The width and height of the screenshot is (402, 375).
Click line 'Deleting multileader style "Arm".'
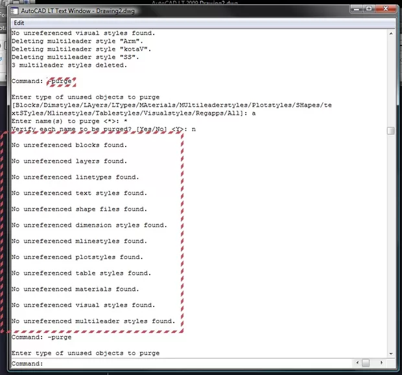pos(77,41)
